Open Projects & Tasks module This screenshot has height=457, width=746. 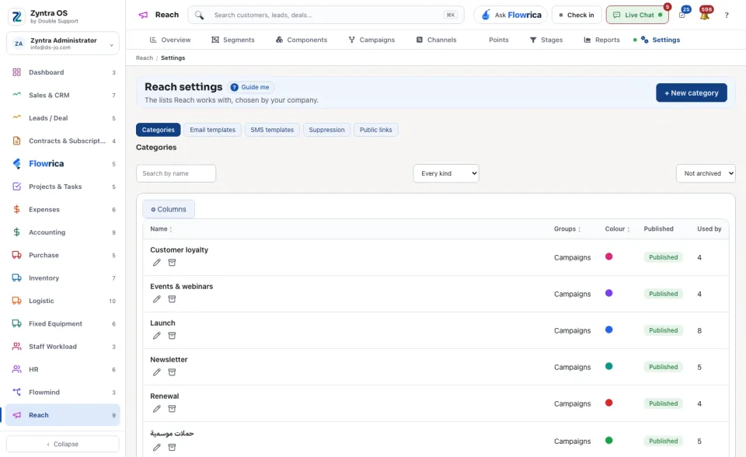[x=63, y=187]
